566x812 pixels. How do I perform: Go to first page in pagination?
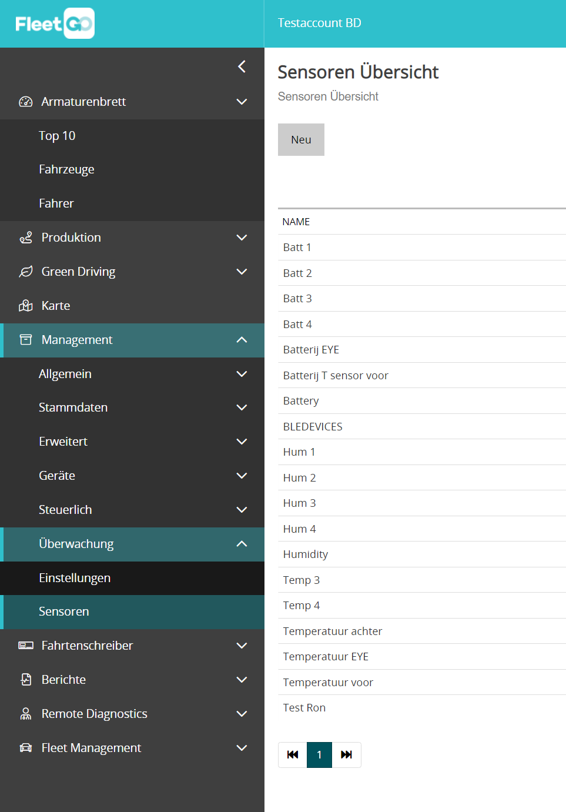[293, 755]
